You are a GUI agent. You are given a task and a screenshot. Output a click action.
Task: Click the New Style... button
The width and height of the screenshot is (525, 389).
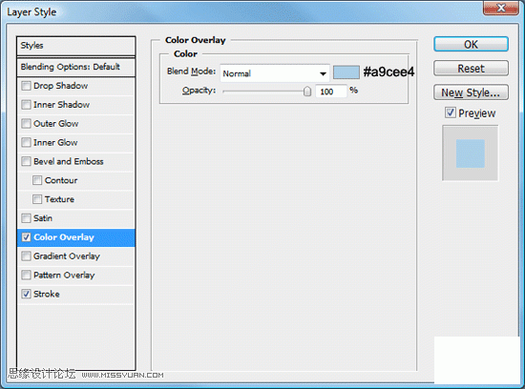point(471,92)
